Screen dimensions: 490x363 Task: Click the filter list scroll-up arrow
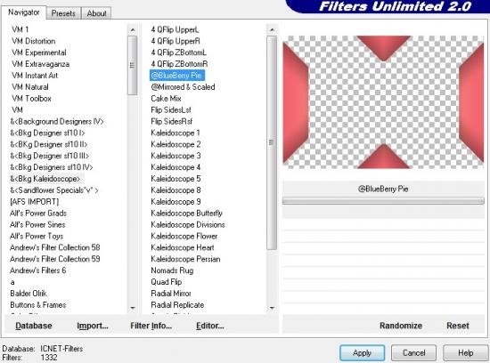pyautogui.click(x=272, y=29)
